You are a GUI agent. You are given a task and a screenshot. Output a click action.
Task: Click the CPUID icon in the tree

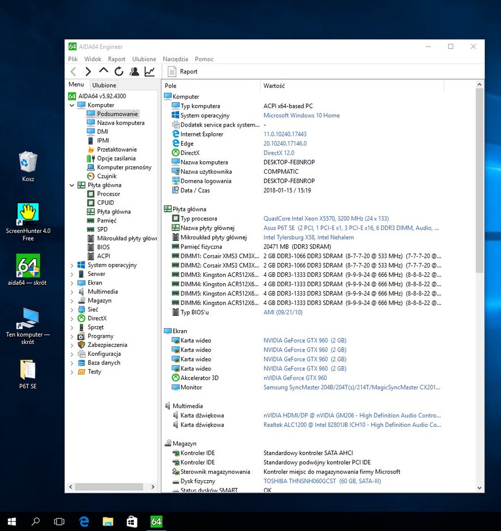[x=90, y=203]
